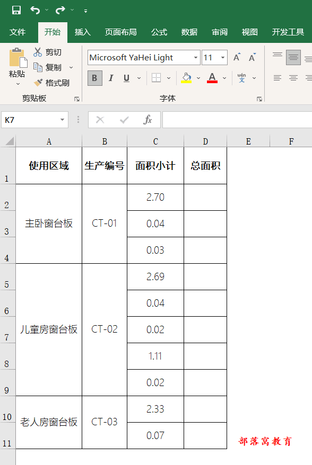Screen dimensions: 312x465
Task: Toggle Underline formatting button
Action: pos(127,78)
